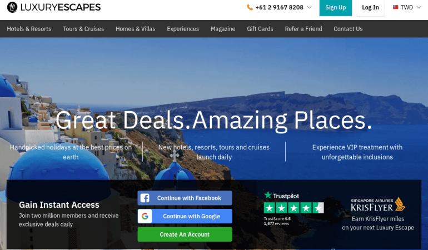428x250 pixels.
Task: Click the Trustpilot star logo
Action: coord(268,195)
